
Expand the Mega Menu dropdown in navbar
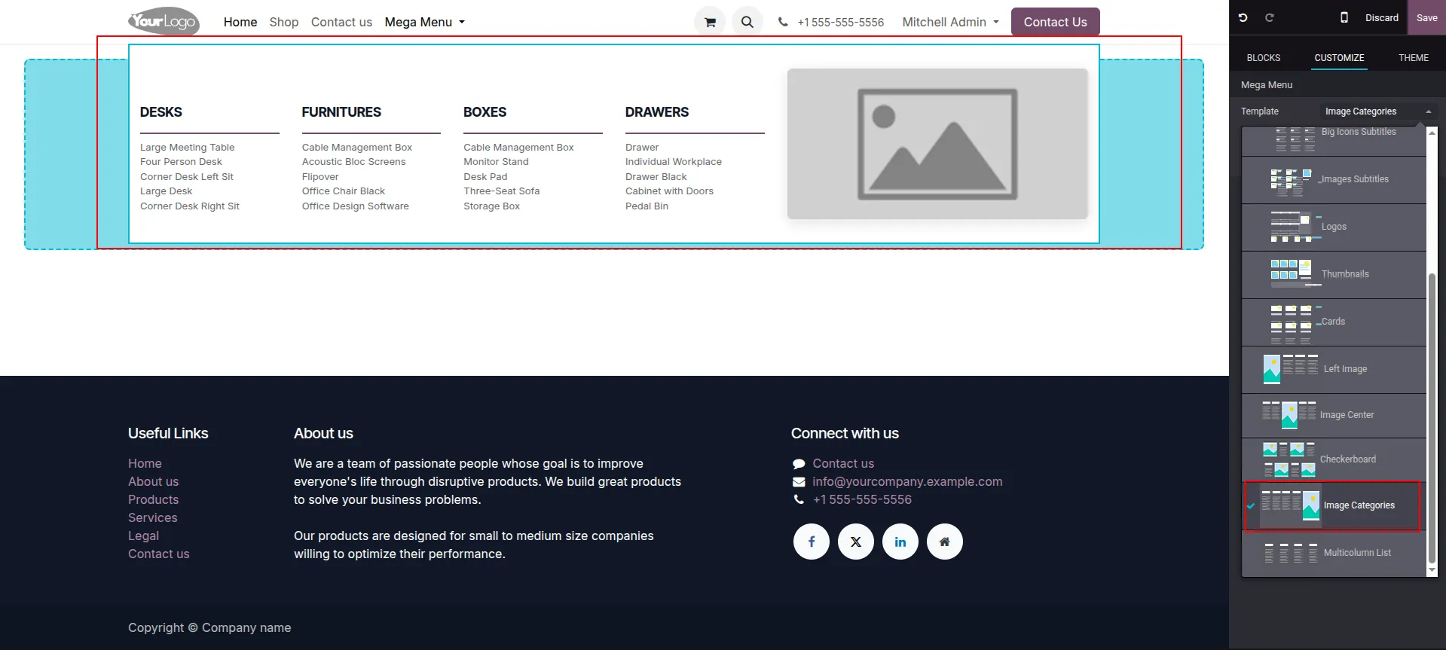425,22
